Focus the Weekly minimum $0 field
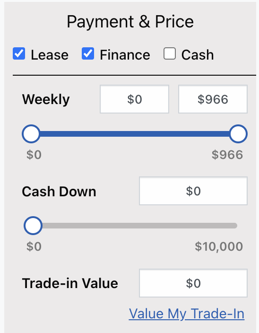Viewport: 259px width, 333px height. coord(135,99)
